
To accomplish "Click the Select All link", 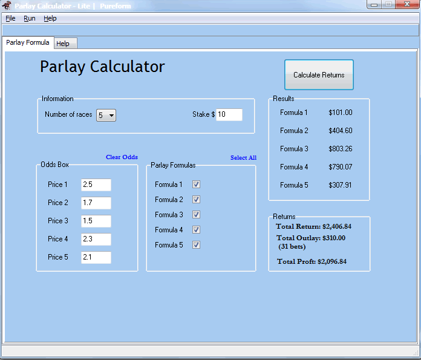I will coord(243,158).
